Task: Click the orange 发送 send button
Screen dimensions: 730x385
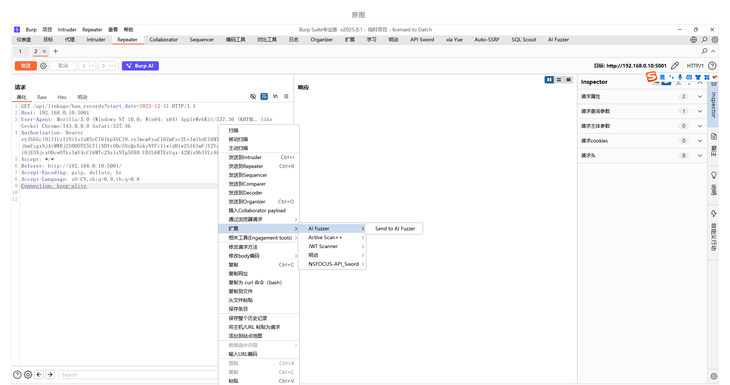Action: coord(26,66)
